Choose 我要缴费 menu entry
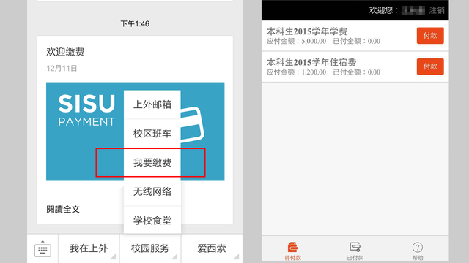 point(152,162)
